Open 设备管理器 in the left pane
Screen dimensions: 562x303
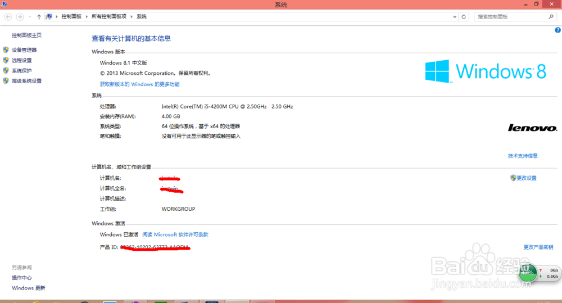[x=24, y=50]
